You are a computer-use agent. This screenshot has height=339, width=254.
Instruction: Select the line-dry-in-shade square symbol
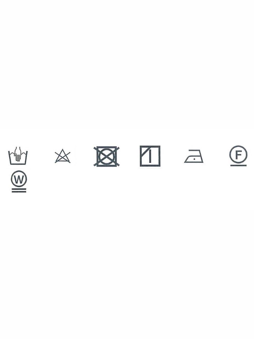pyautogui.click(x=150, y=156)
